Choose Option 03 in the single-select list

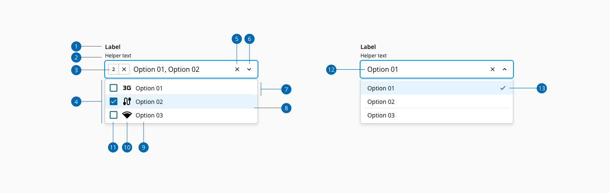click(x=381, y=115)
